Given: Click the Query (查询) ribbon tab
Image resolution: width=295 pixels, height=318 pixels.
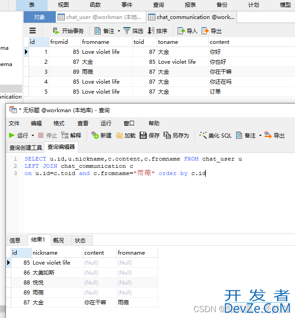Looking at the screenshot, I should 159,5.
